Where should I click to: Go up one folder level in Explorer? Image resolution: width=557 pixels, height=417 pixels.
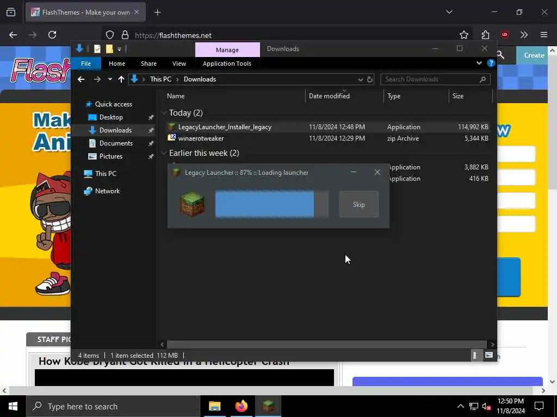(121, 79)
